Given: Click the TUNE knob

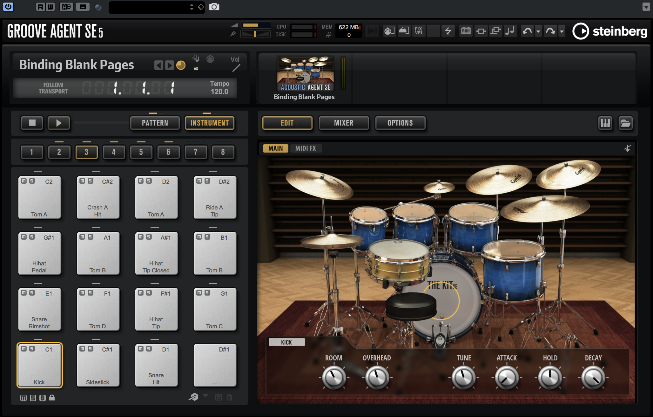Looking at the screenshot, I should (464, 378).
